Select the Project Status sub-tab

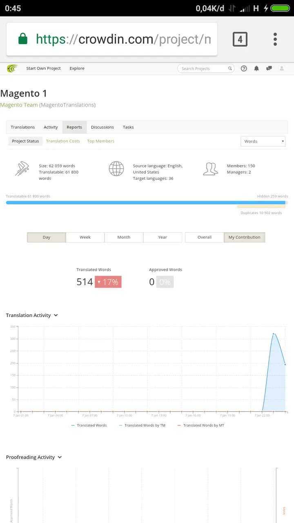pyautogui.click(x=25, y=141)
